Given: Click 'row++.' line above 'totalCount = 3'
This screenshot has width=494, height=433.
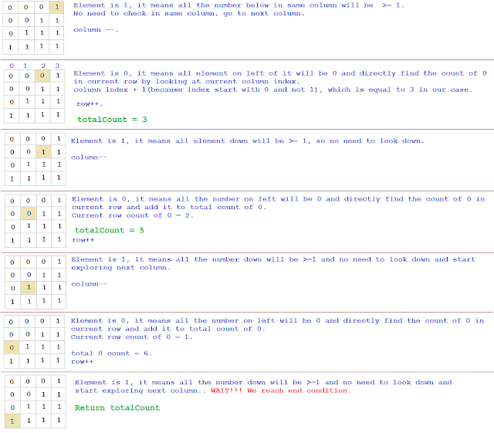Looking at the screenshot, I should click(x=90, y=104).
